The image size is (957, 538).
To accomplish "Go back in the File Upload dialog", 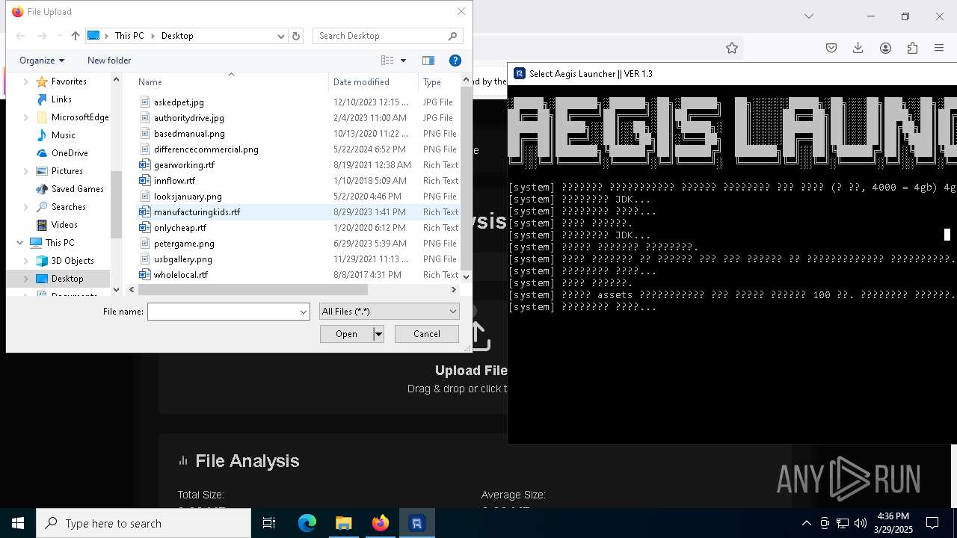I will tap(21, 36).
